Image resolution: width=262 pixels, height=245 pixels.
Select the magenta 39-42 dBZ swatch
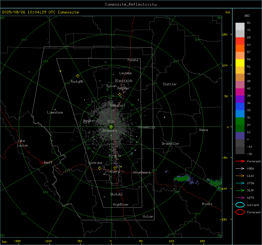[x=240, y=92]
